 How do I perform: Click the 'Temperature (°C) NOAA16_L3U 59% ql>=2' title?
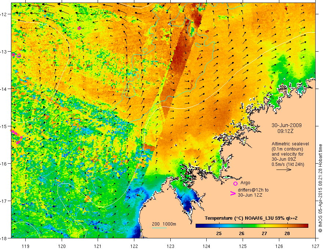coord(251,218)
